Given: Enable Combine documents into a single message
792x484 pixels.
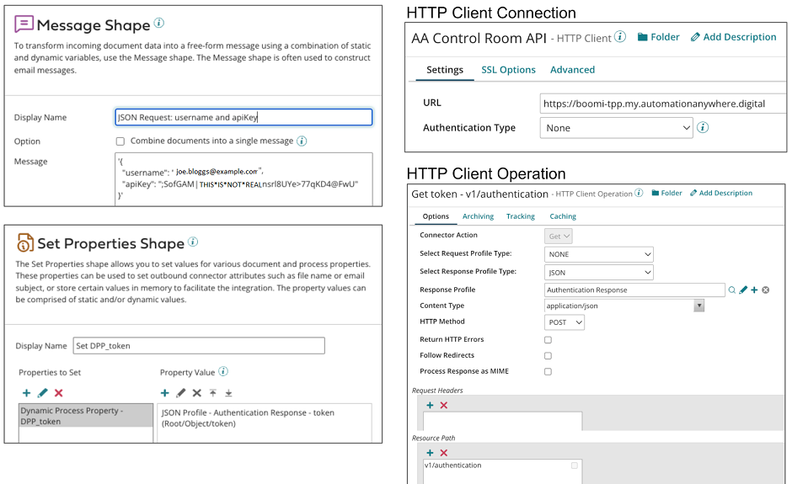Looking at the screenshot, I should click(x=120, y=141).
